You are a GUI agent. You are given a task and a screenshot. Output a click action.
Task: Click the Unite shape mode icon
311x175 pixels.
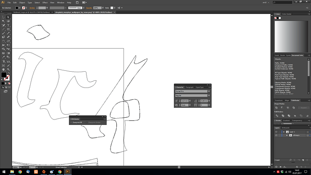(276, 108)
